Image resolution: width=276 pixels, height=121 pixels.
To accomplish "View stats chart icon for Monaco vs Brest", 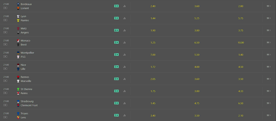I will (x=124, y=42).
